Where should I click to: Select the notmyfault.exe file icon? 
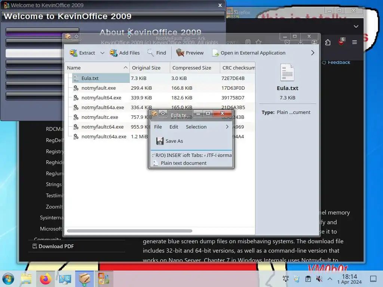click(x=76, y=88)
